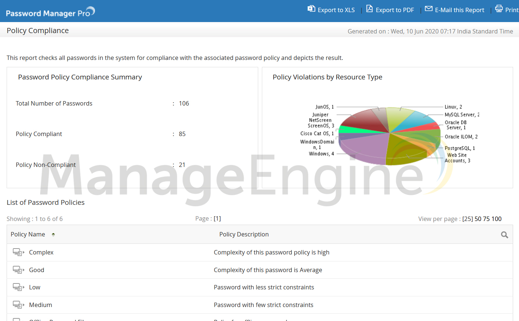This screenshot has width=519, height=321.
Task: Click the Low policy resource icon
Action: coord(18,287)
